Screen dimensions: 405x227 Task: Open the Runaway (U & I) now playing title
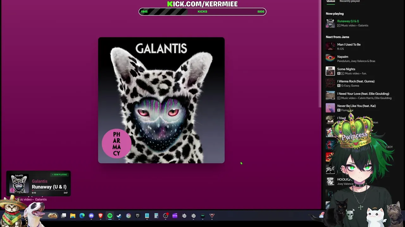pos(348,21)
